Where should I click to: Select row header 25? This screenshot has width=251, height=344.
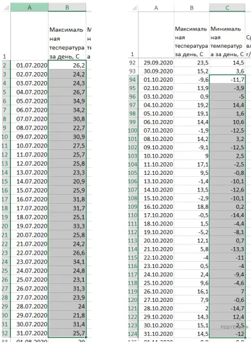[6, 271]
